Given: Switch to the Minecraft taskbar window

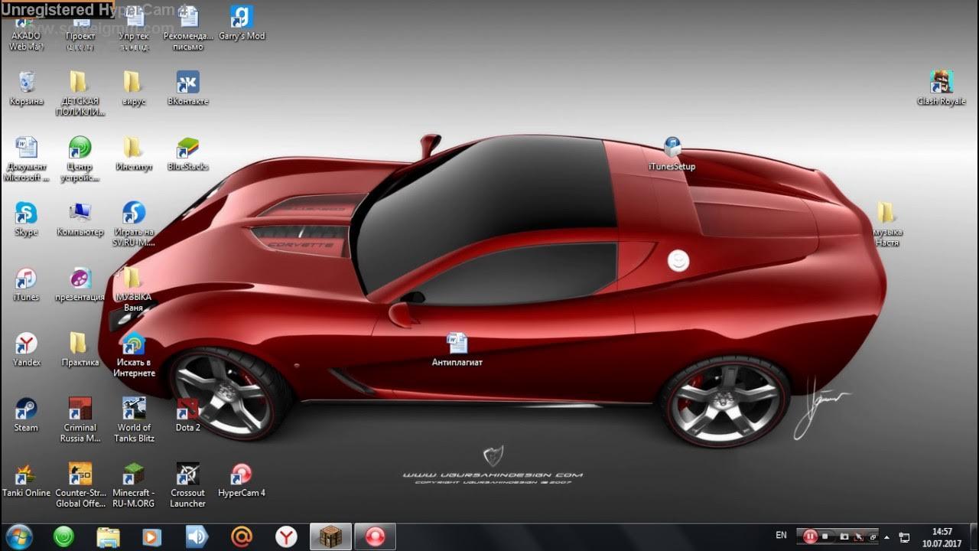Looking at the screenshot, I should [330, 536].
